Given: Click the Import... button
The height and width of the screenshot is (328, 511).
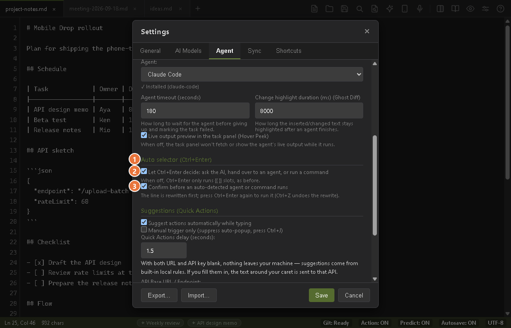Looking at the screenshot, I should click(x=198, y=295).
